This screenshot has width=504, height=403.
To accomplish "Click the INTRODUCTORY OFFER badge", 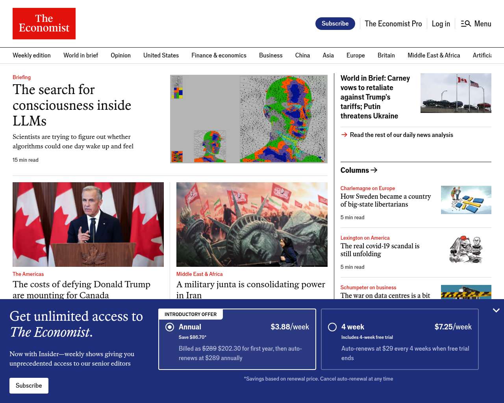I will click(x=191, y=314).
